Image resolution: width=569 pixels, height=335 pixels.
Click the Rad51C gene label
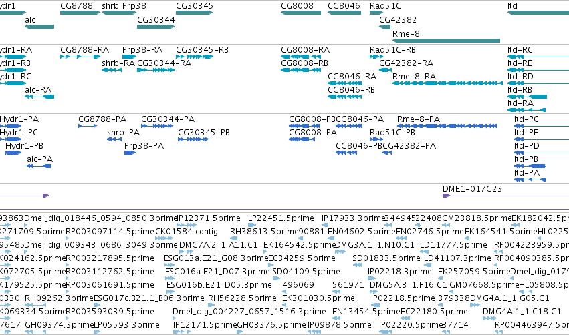385,6
